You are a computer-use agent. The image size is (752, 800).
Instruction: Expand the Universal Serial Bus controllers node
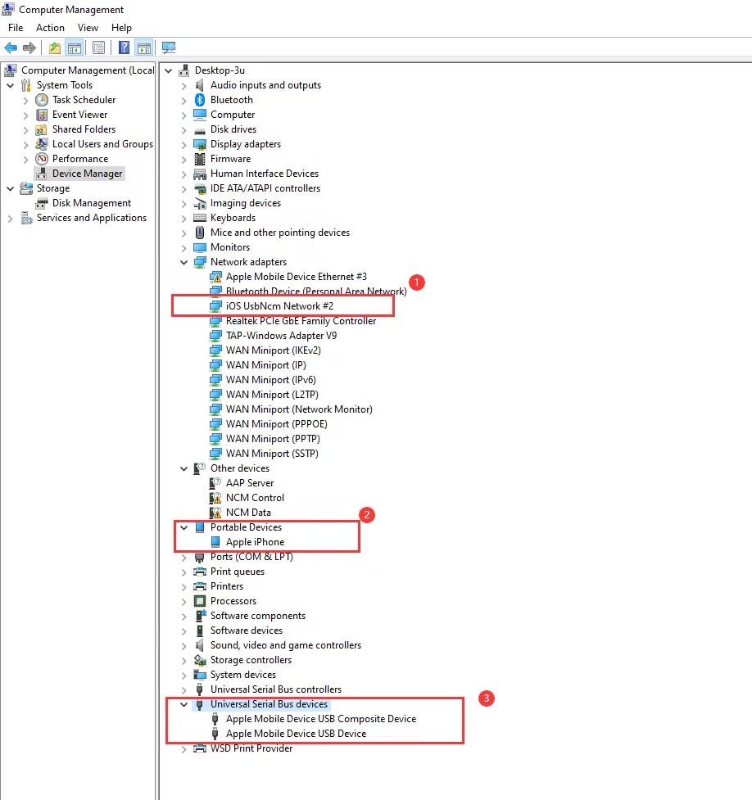coord(182,689)
